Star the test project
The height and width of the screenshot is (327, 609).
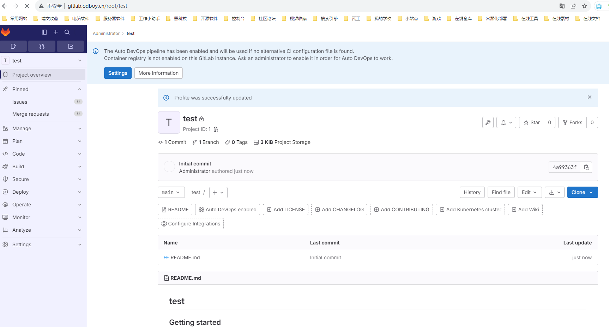point(531,122)
